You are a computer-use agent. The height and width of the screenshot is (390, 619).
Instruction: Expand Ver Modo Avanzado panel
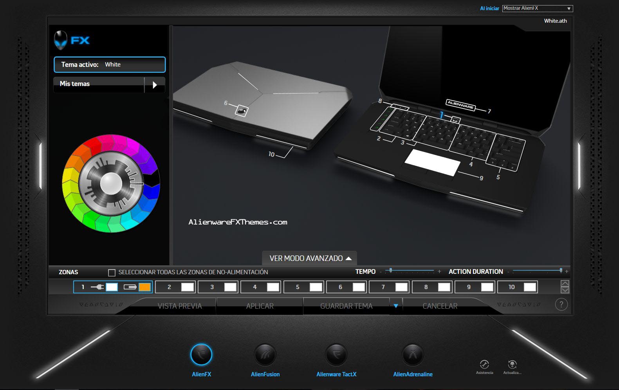309,258
